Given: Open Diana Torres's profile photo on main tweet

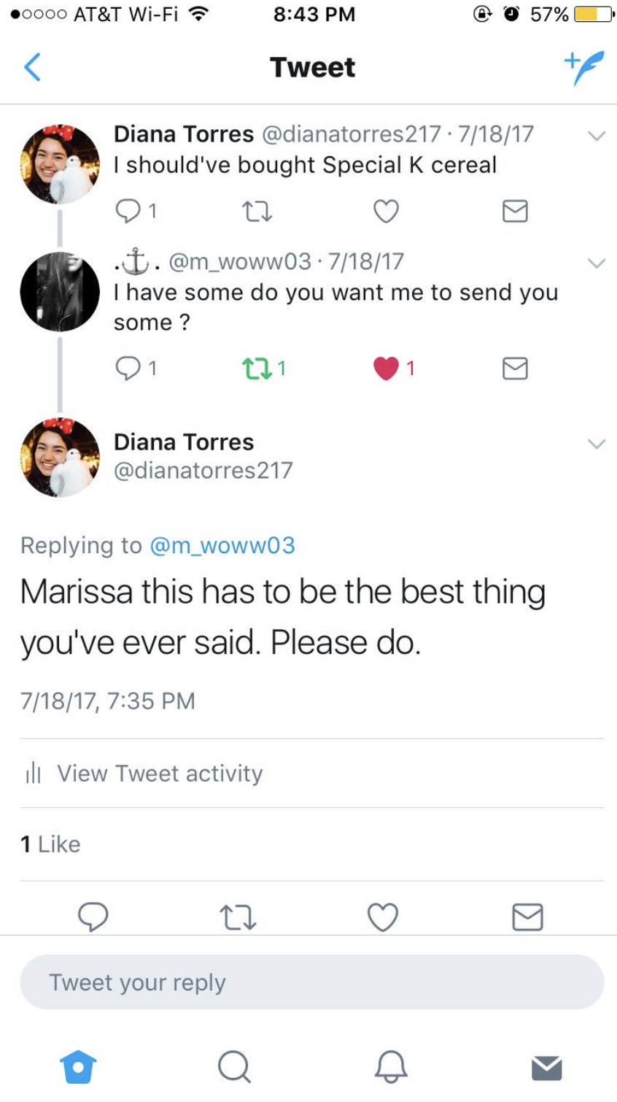Looking at the screenshot, I should pyautogui.click(x=60, y=458).
